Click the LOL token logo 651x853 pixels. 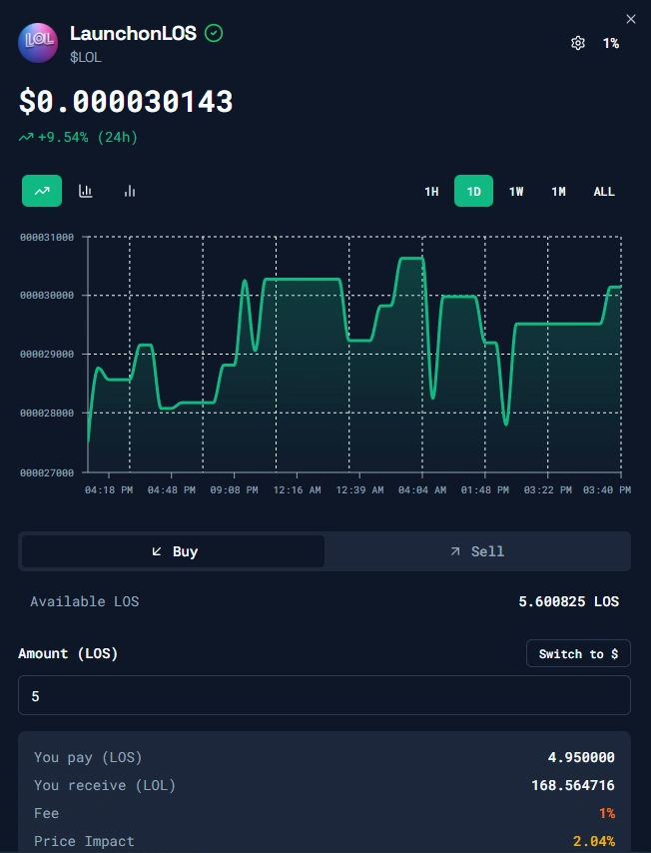tap(39, 43)
